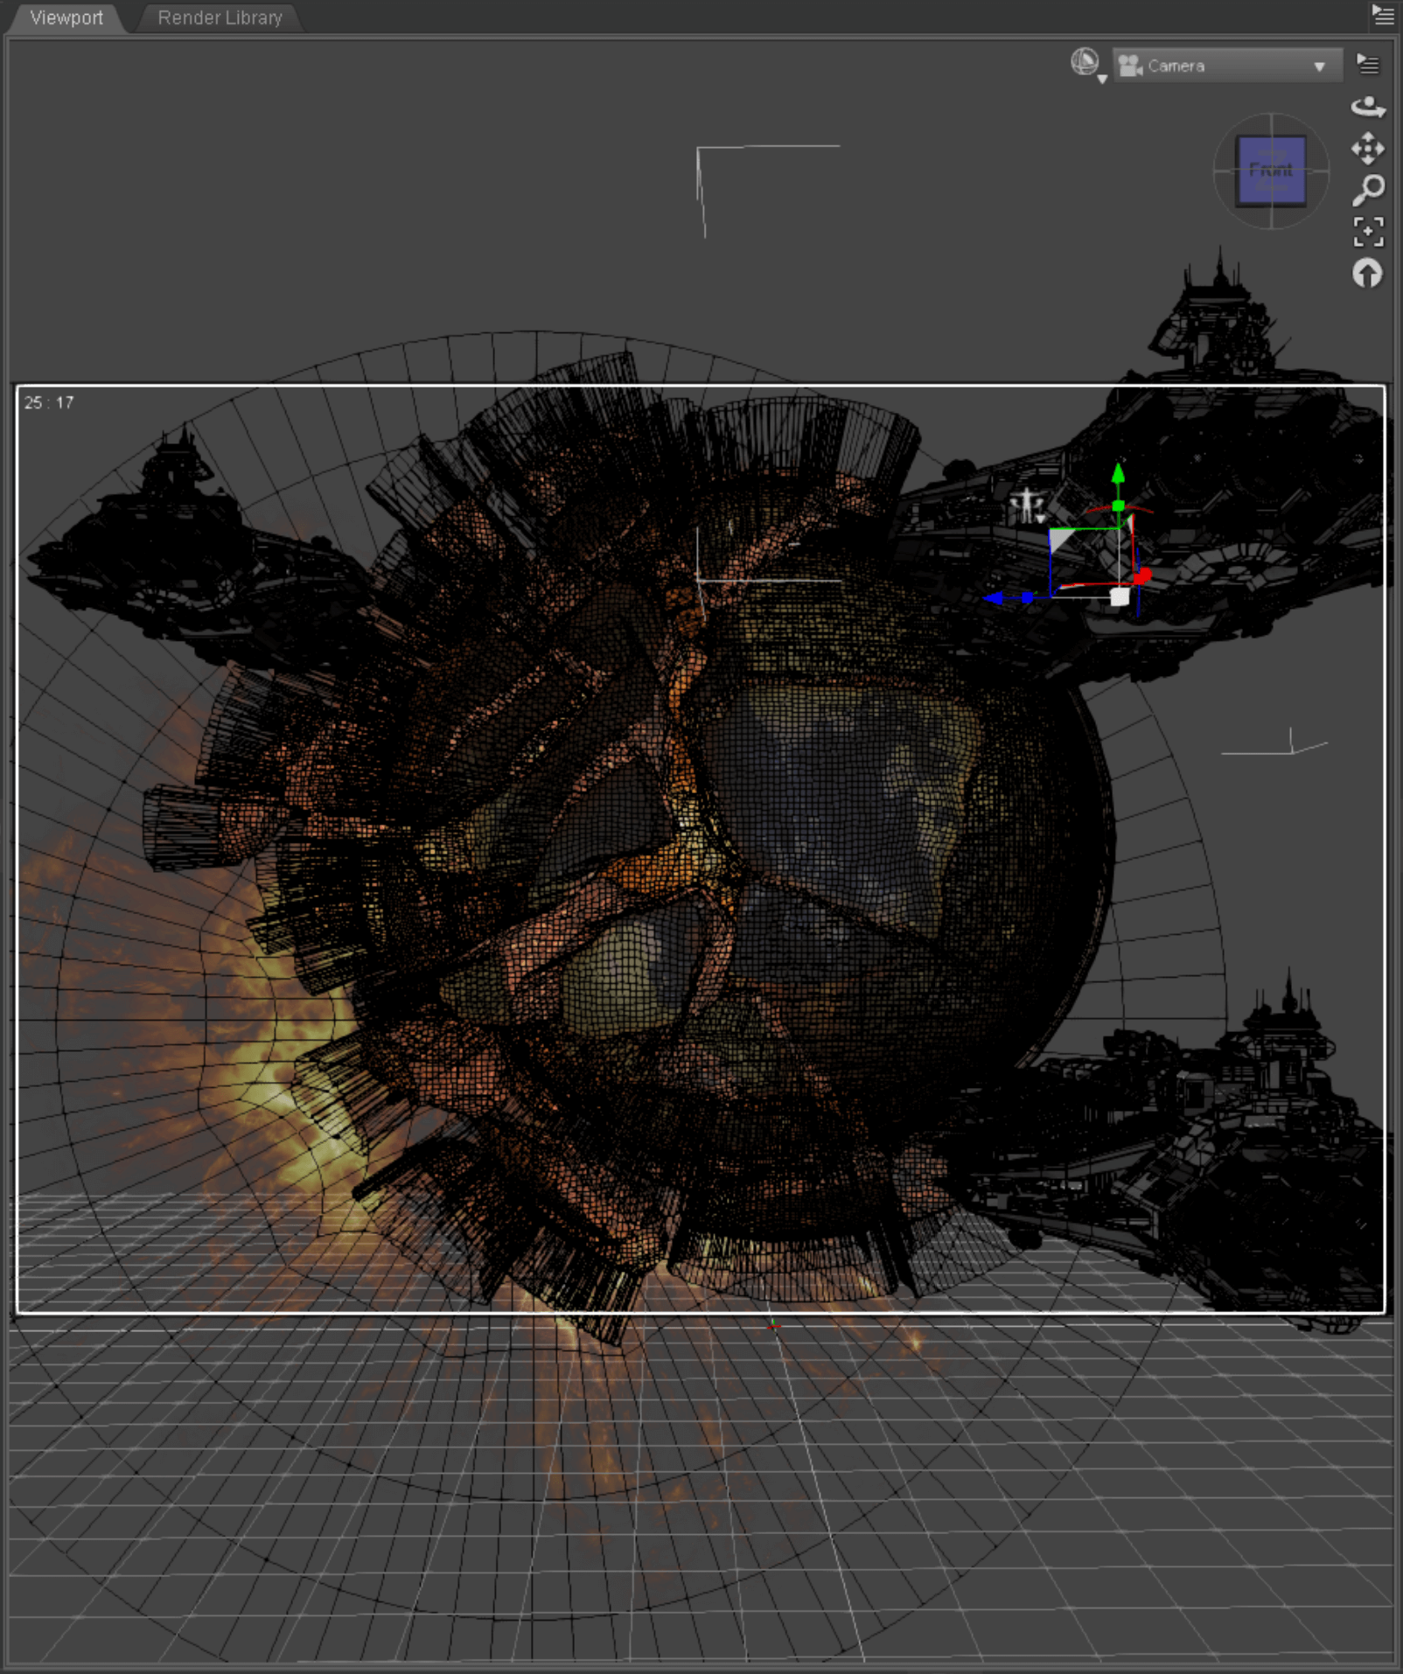Open the pane options menu beside the tabs
Screen dimensions: 1403x1674
[x=1383, y=15]
